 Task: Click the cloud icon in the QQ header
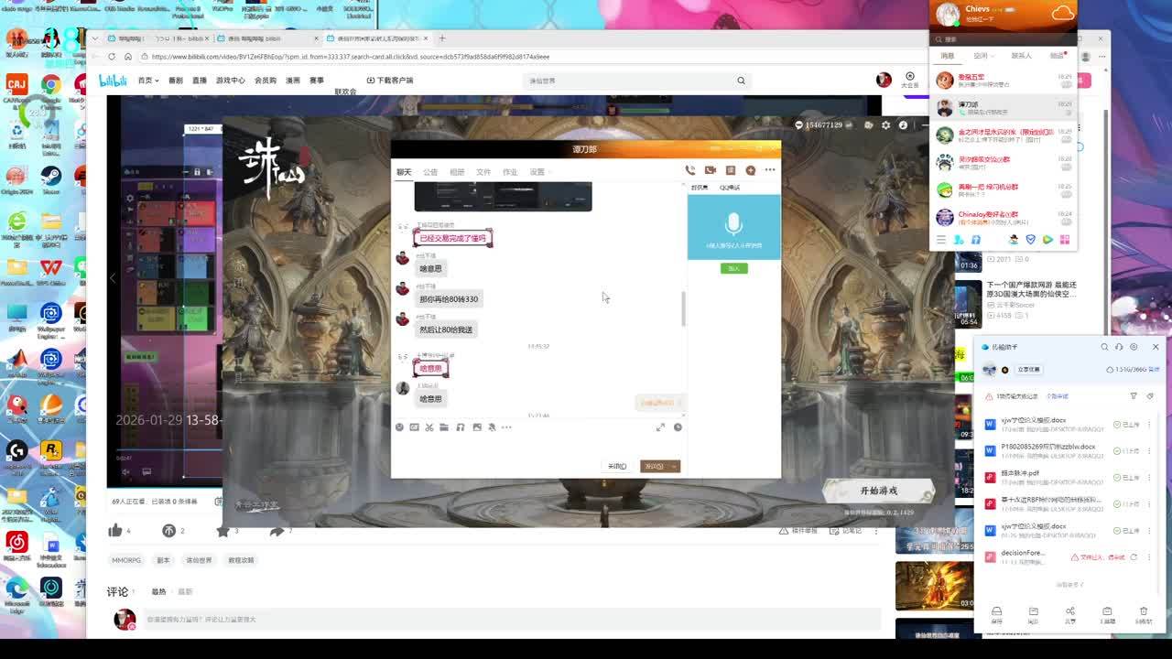pyautogui.click(x=1062, y=13)
